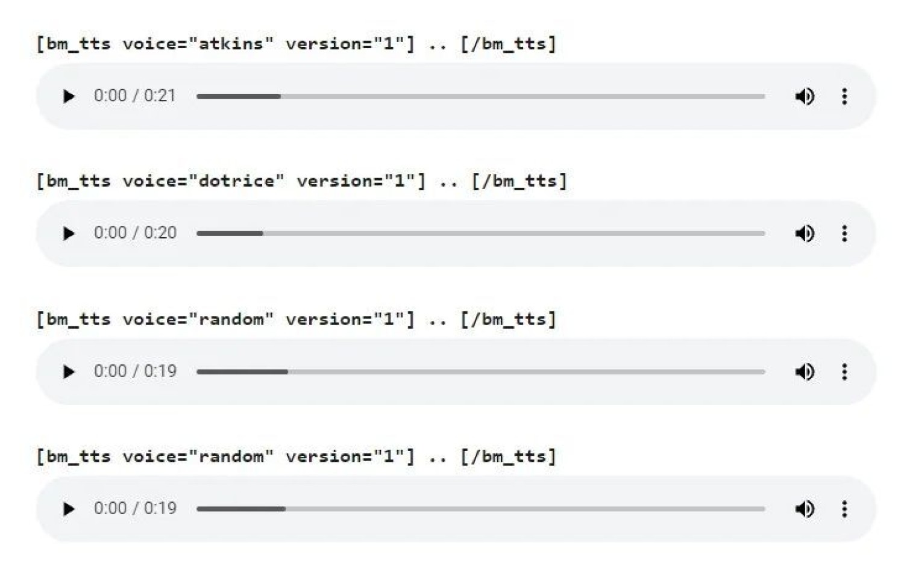
Task: Play the atkins voice audio clip
Action: point(69,96)
